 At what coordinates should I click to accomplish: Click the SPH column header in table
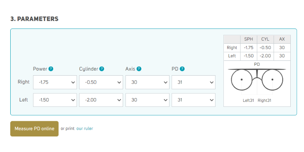point(249,40)
